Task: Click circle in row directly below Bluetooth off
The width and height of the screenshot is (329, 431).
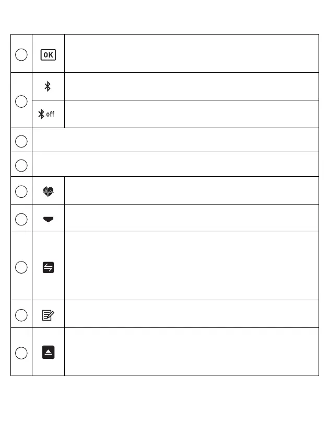Action: coord(21,141)
